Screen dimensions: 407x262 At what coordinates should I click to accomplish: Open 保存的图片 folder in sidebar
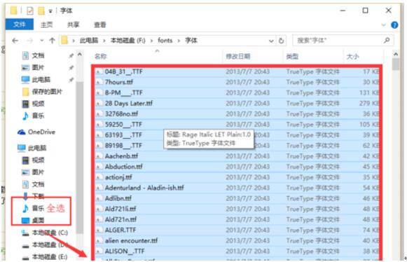point(42,92)
